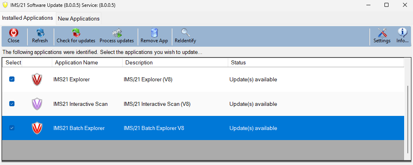Switch to the Installed Applications tab
The height and width of the screenshot is (165, 413).
click(x=28, y=18)
